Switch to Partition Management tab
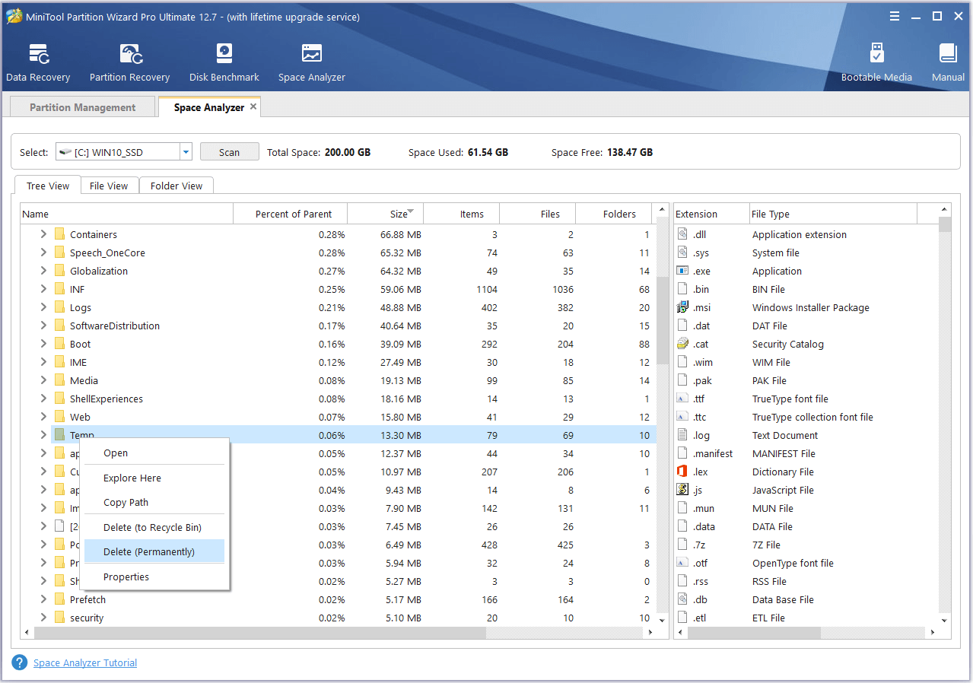Viewport: 973px width, 683px height. [82, 107]
